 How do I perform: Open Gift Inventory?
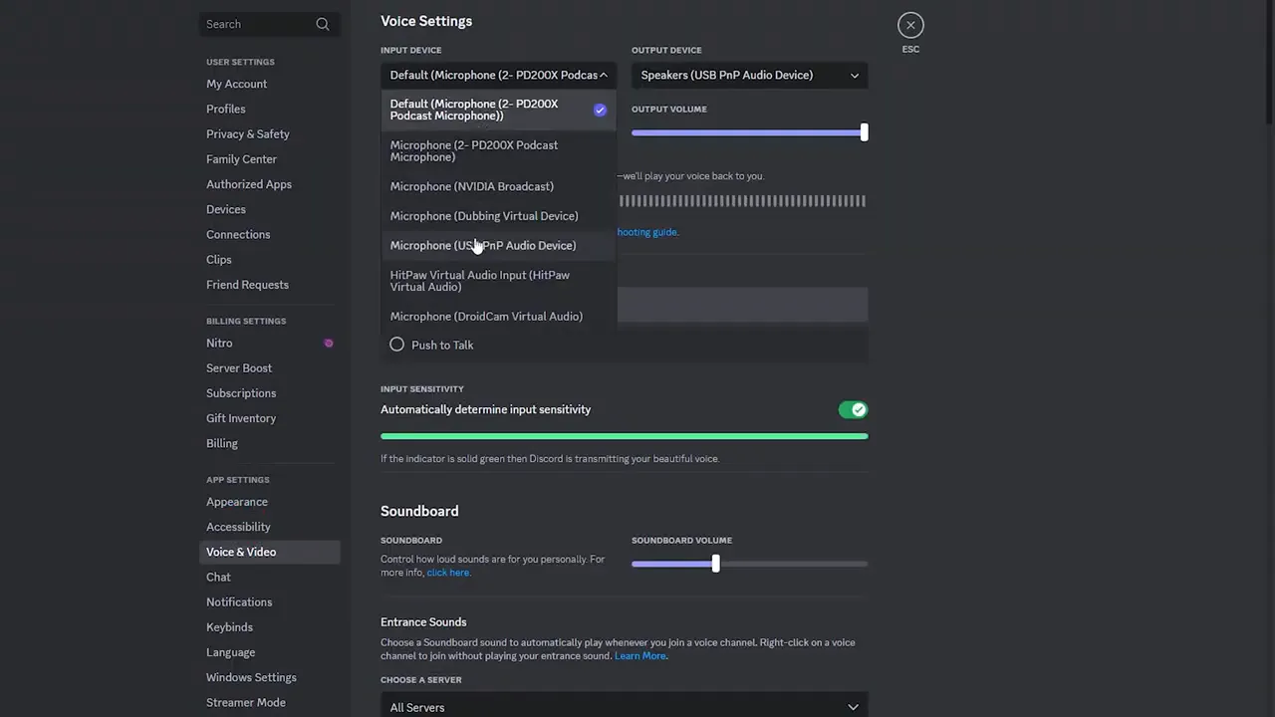coord(269,418)
